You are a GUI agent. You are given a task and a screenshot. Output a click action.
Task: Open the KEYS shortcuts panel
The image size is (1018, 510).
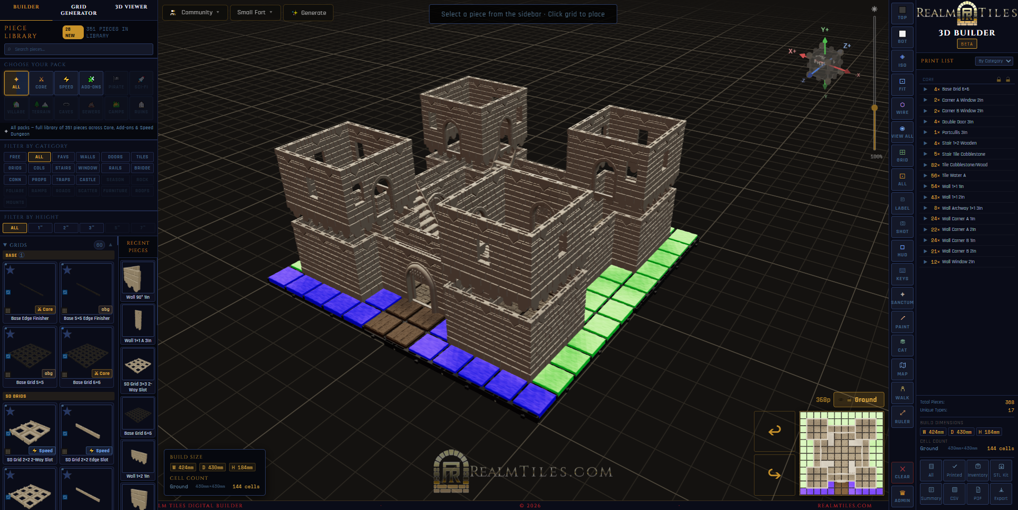(902, 274)
